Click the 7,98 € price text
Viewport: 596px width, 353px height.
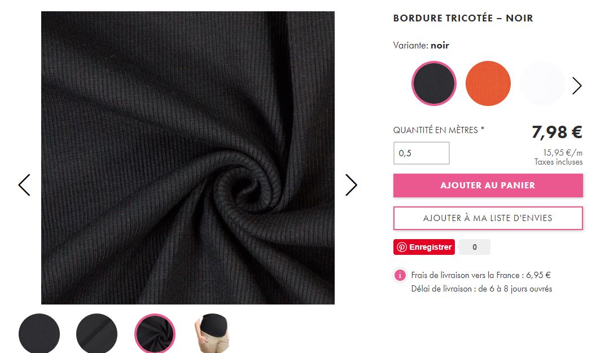tap(557, 132)
